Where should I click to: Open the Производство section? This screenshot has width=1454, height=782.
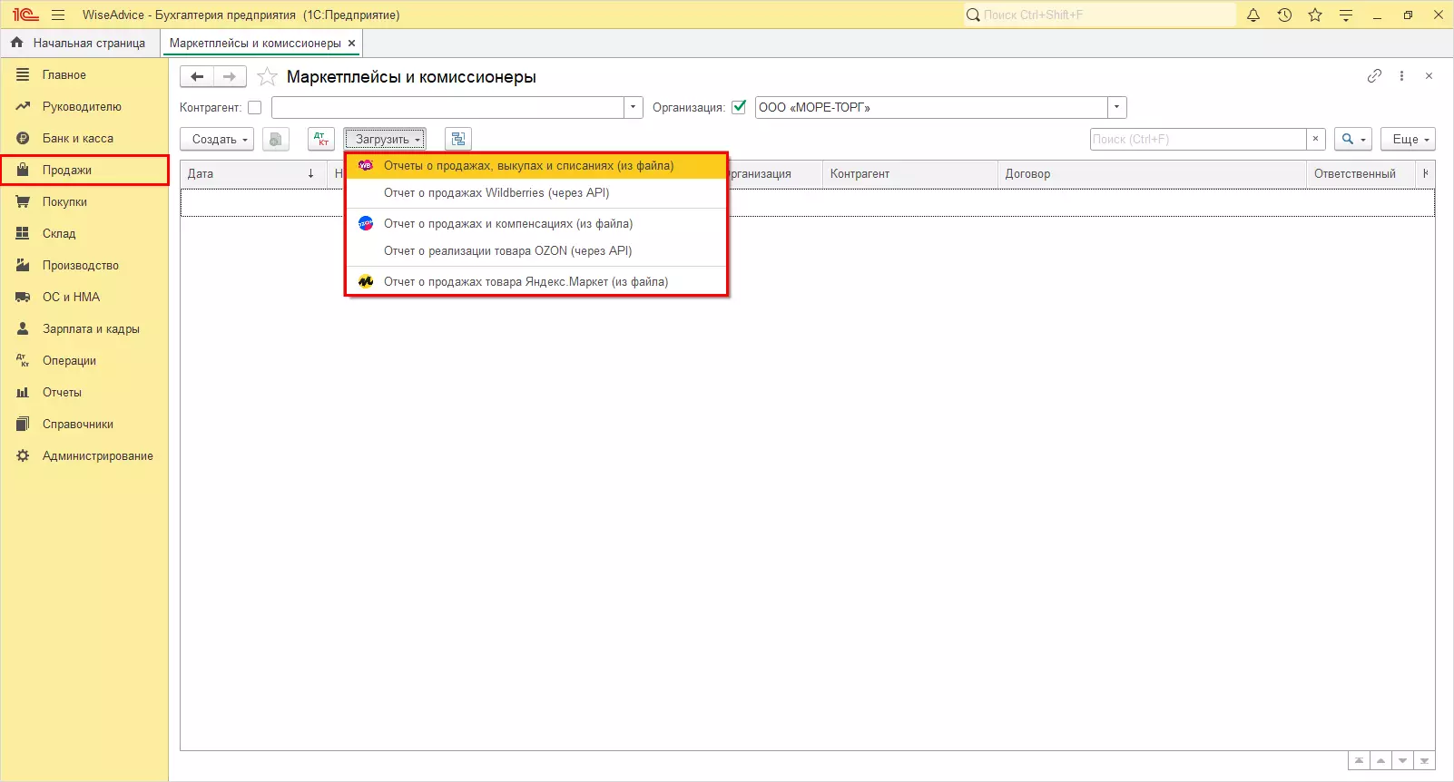click(84, 265)
